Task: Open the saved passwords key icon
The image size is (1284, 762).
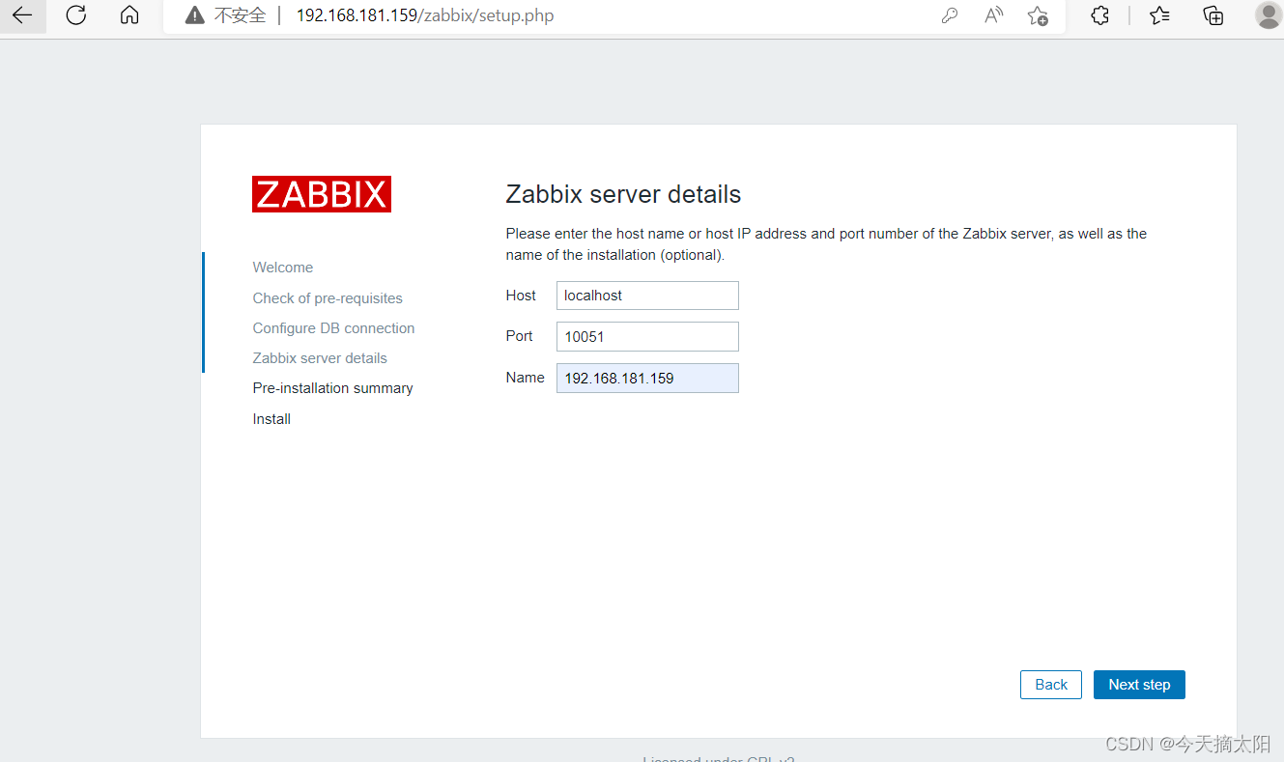Action: (x=950, y=15)
